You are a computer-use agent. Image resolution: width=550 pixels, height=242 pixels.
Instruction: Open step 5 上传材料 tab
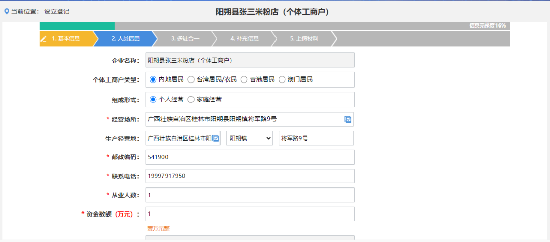(x=304, y=38)
